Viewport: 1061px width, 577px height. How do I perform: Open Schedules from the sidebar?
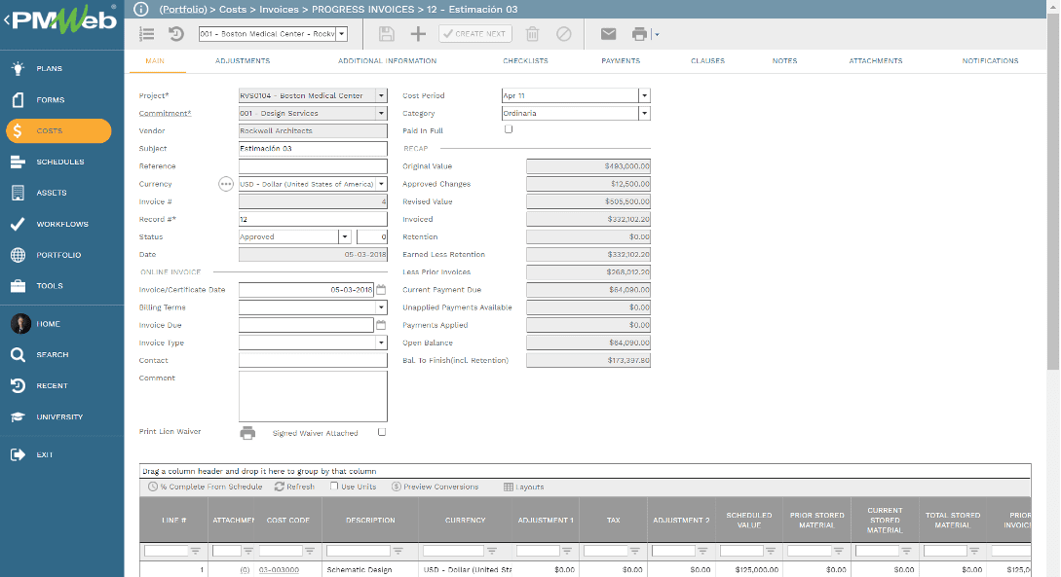point(58,162)
